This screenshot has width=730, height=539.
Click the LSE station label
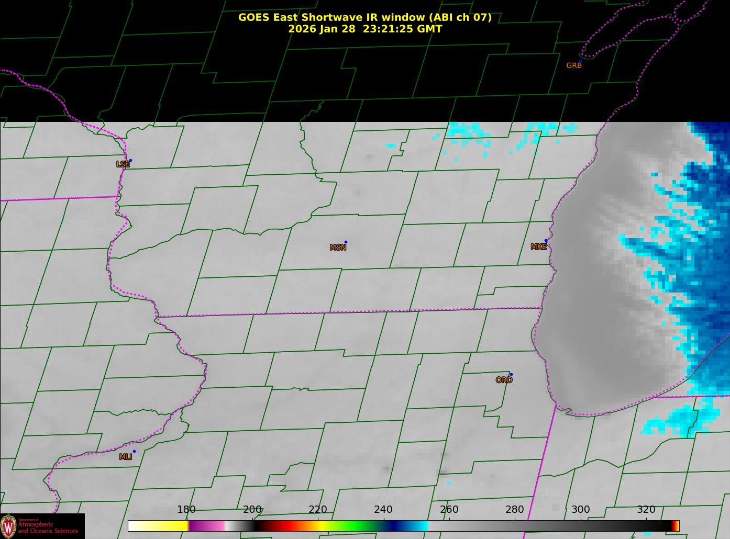(123, 164)
